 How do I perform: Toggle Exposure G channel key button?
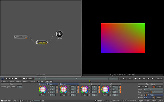click(57, 89)
